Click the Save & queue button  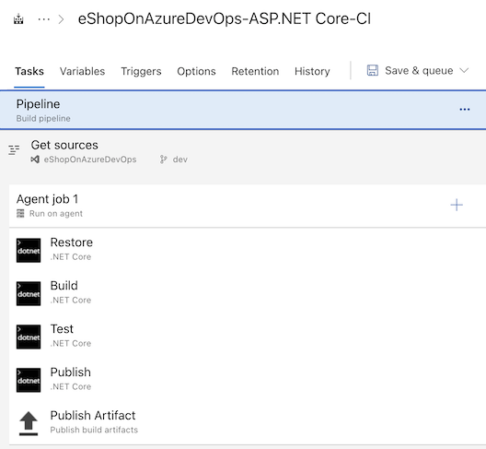coord(417,70)
